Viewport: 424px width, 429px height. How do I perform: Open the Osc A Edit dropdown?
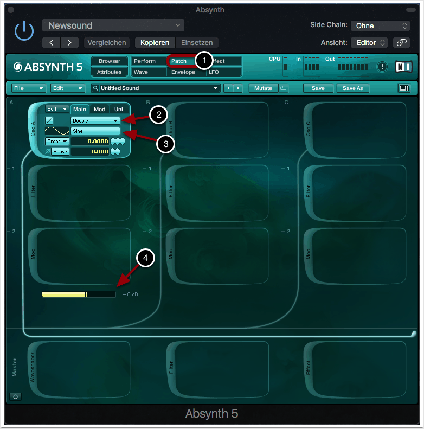(x=57, y=109)
